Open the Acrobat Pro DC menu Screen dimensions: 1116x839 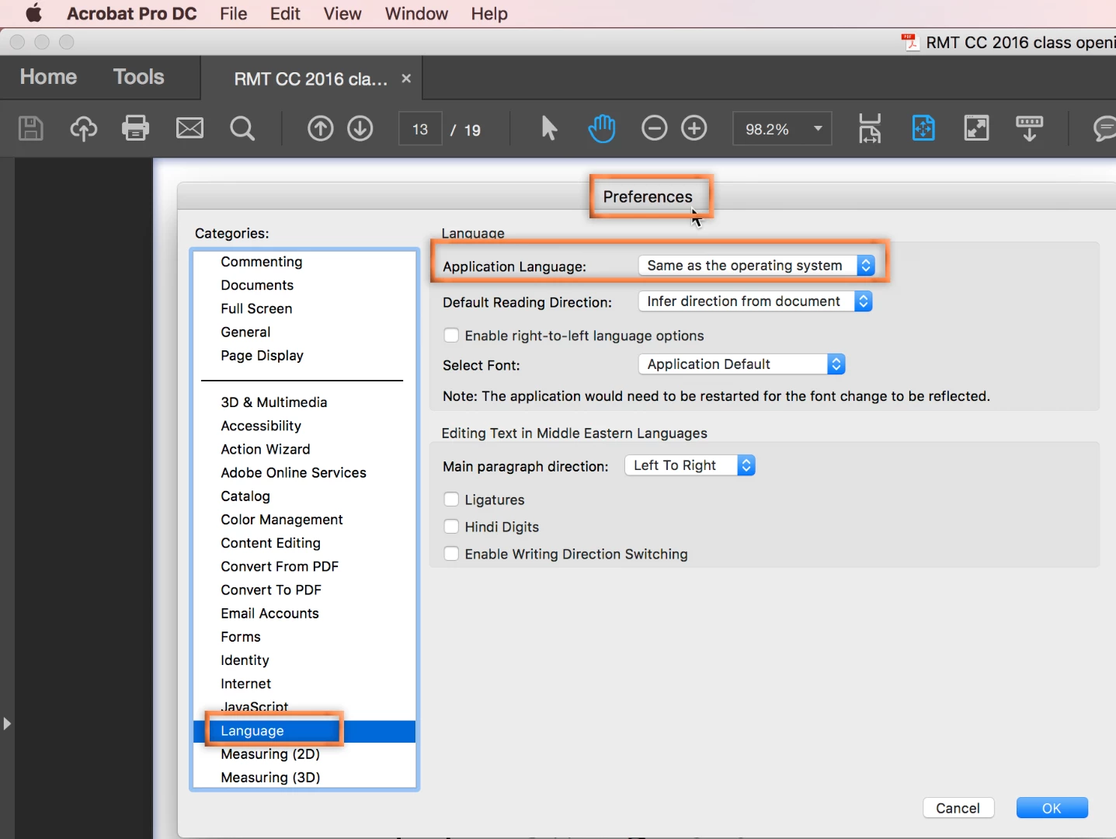coord(132,13)
